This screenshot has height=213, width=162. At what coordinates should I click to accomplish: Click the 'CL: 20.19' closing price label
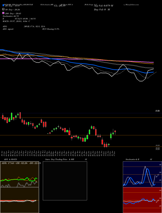(60, 6)
